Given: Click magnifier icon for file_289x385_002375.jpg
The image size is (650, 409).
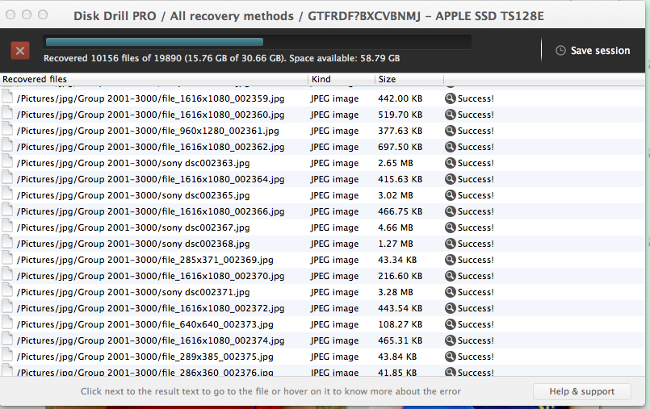Looking at the screenshot, I should point(451,357).
